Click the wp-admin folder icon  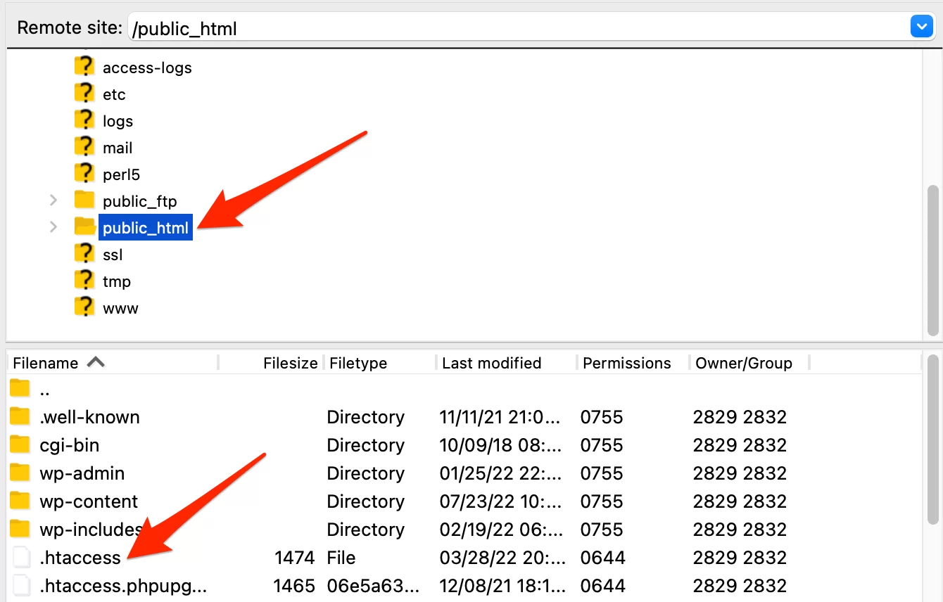tap(20, 473)
